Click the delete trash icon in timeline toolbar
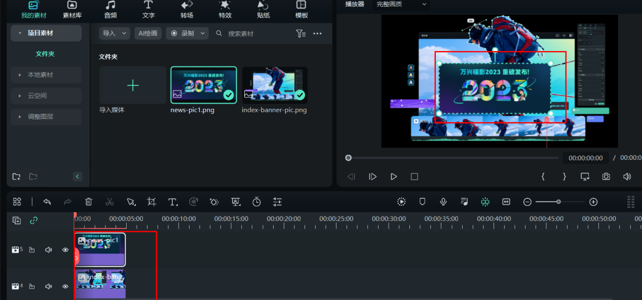The width and height of the screenshot is (642, 300). 89,202
